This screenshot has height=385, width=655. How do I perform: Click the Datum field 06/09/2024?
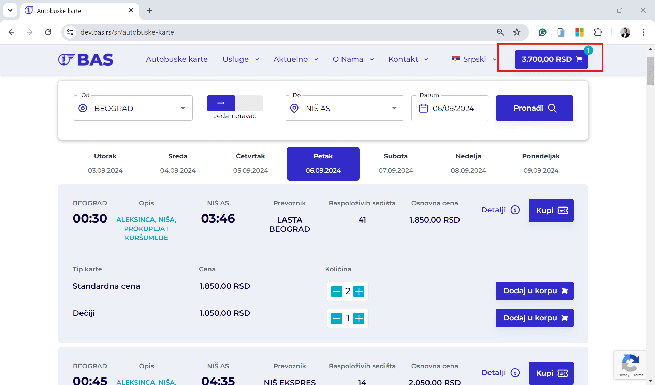click(x=450, y=108)
